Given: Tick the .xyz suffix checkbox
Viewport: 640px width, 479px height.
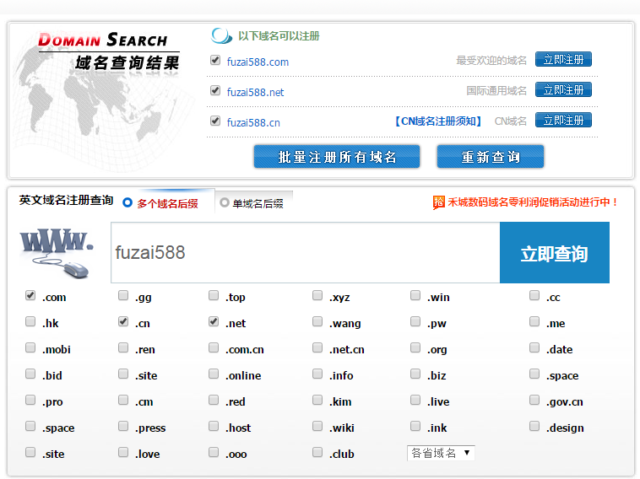Looking at the screenshot, I should [x=317, y=296].
